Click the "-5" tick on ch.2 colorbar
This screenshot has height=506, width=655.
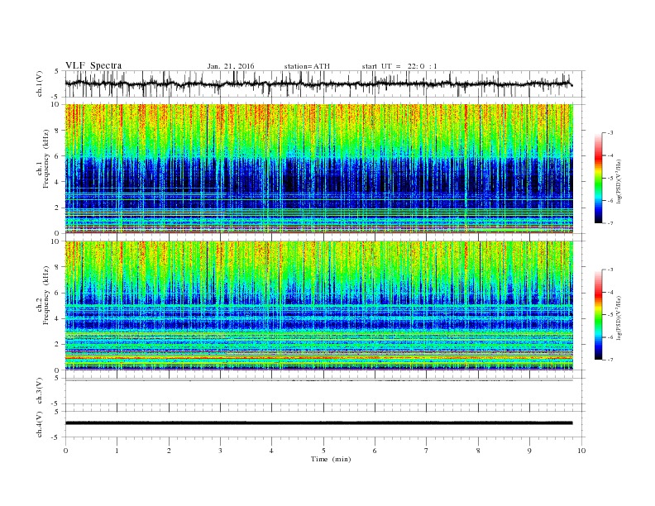point(610,315)
